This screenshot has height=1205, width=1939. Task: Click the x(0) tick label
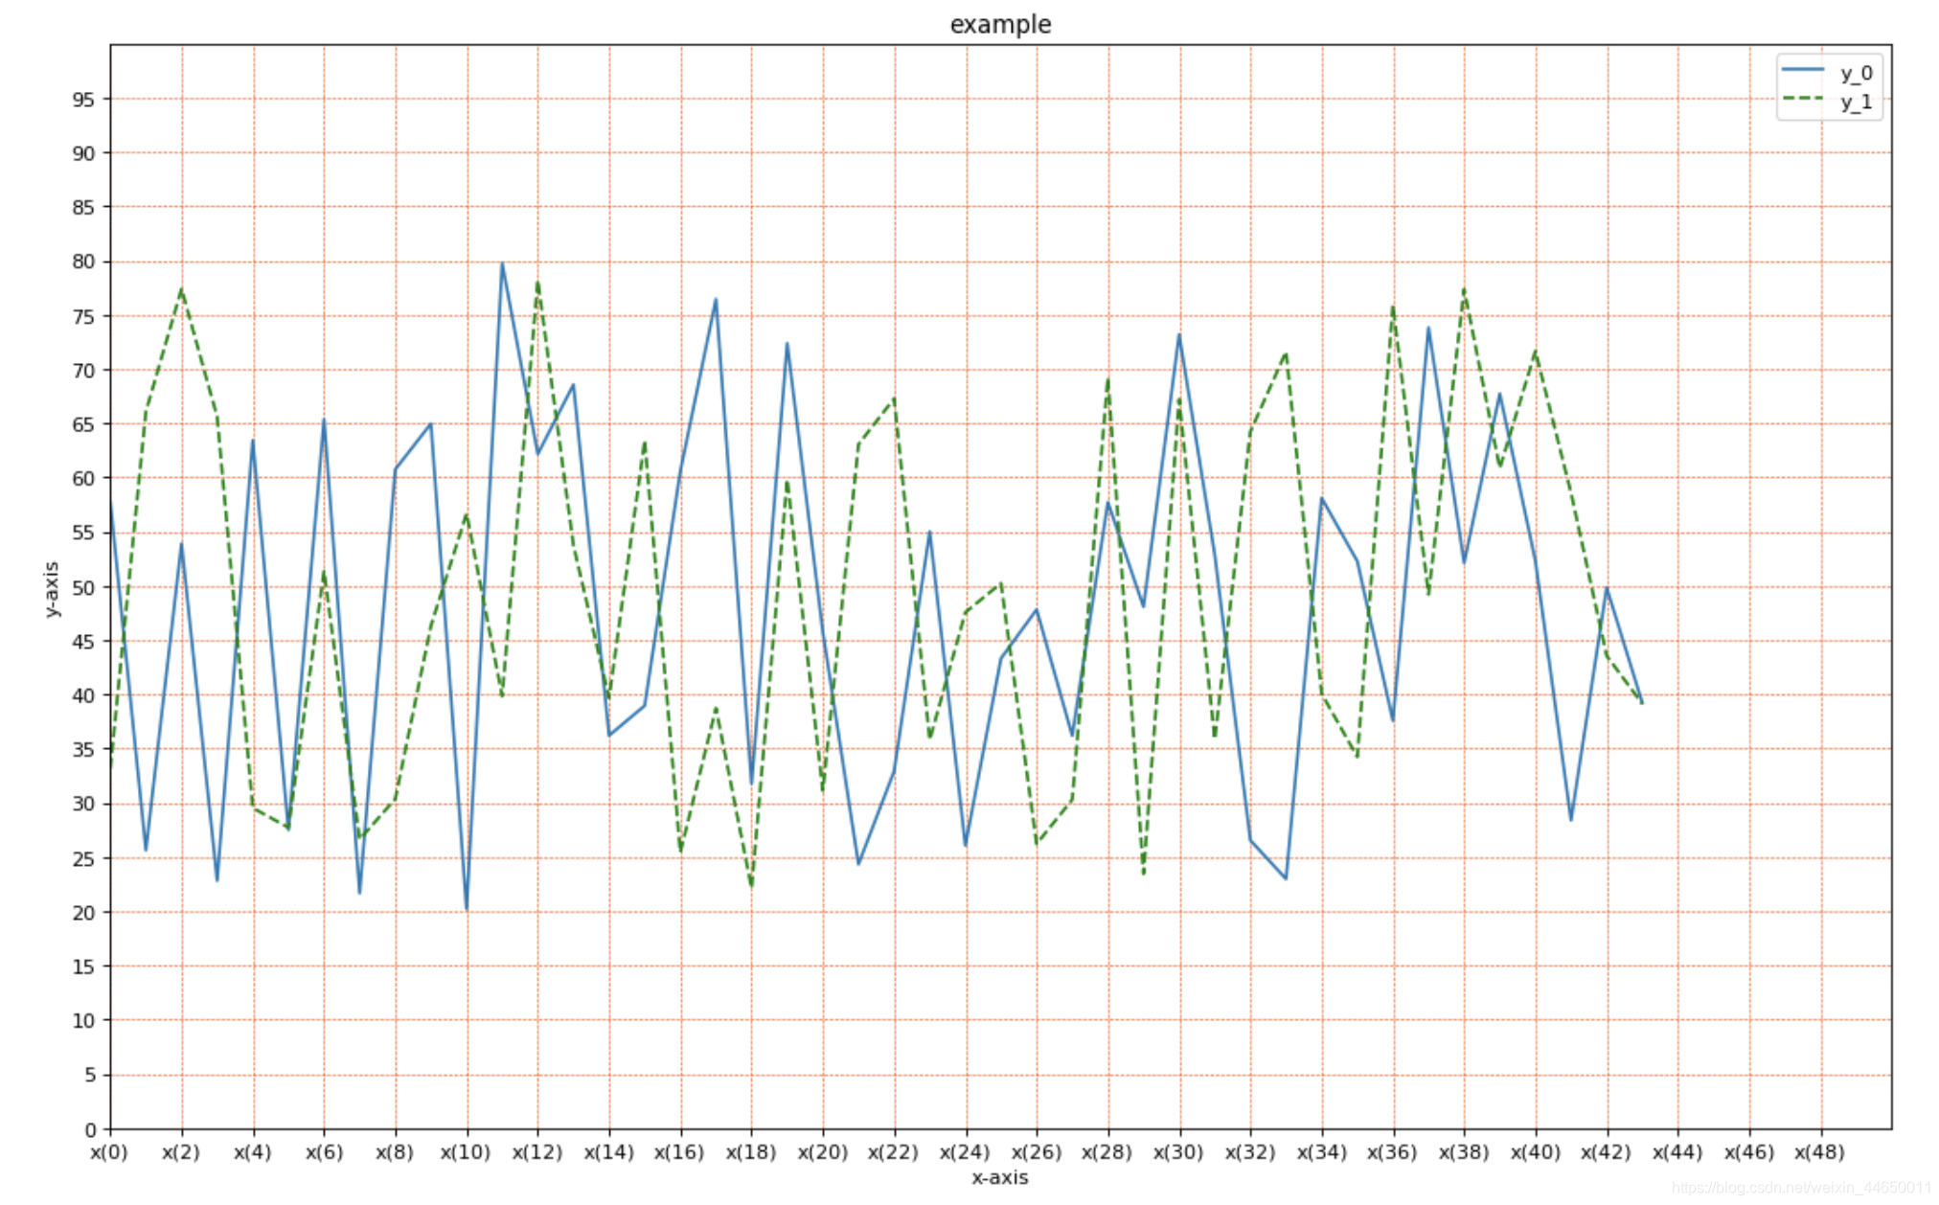pyautogui.click(x=109, y=1152)
